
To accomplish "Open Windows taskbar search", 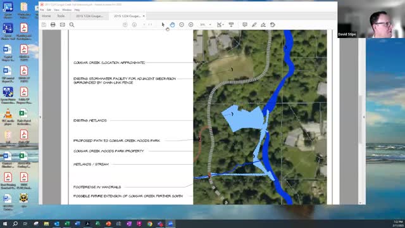I will coord(15,224).
